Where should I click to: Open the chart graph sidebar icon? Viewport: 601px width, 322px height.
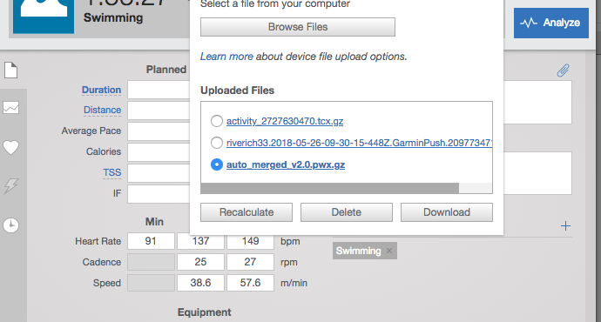[10, 108]
